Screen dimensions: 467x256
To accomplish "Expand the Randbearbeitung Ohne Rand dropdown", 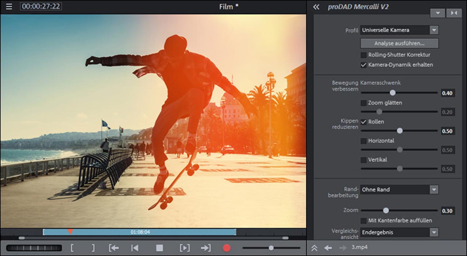I will (x=433, y=190).
